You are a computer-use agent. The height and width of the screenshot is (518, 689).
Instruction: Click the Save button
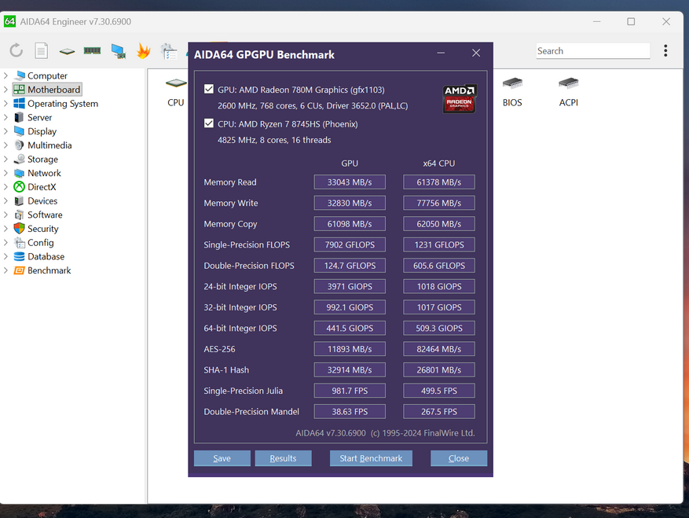click(222, 458)
